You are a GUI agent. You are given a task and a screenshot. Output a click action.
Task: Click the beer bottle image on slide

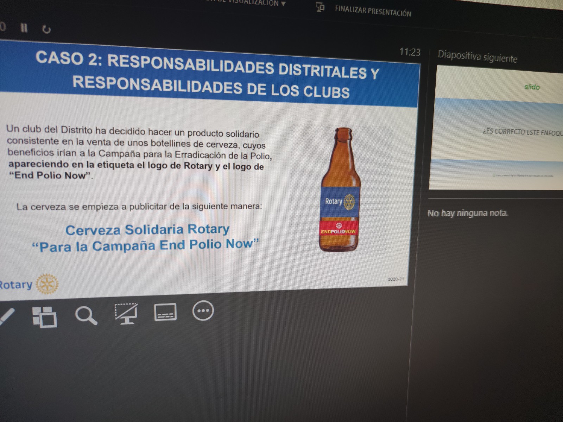(x=340, y=190)
